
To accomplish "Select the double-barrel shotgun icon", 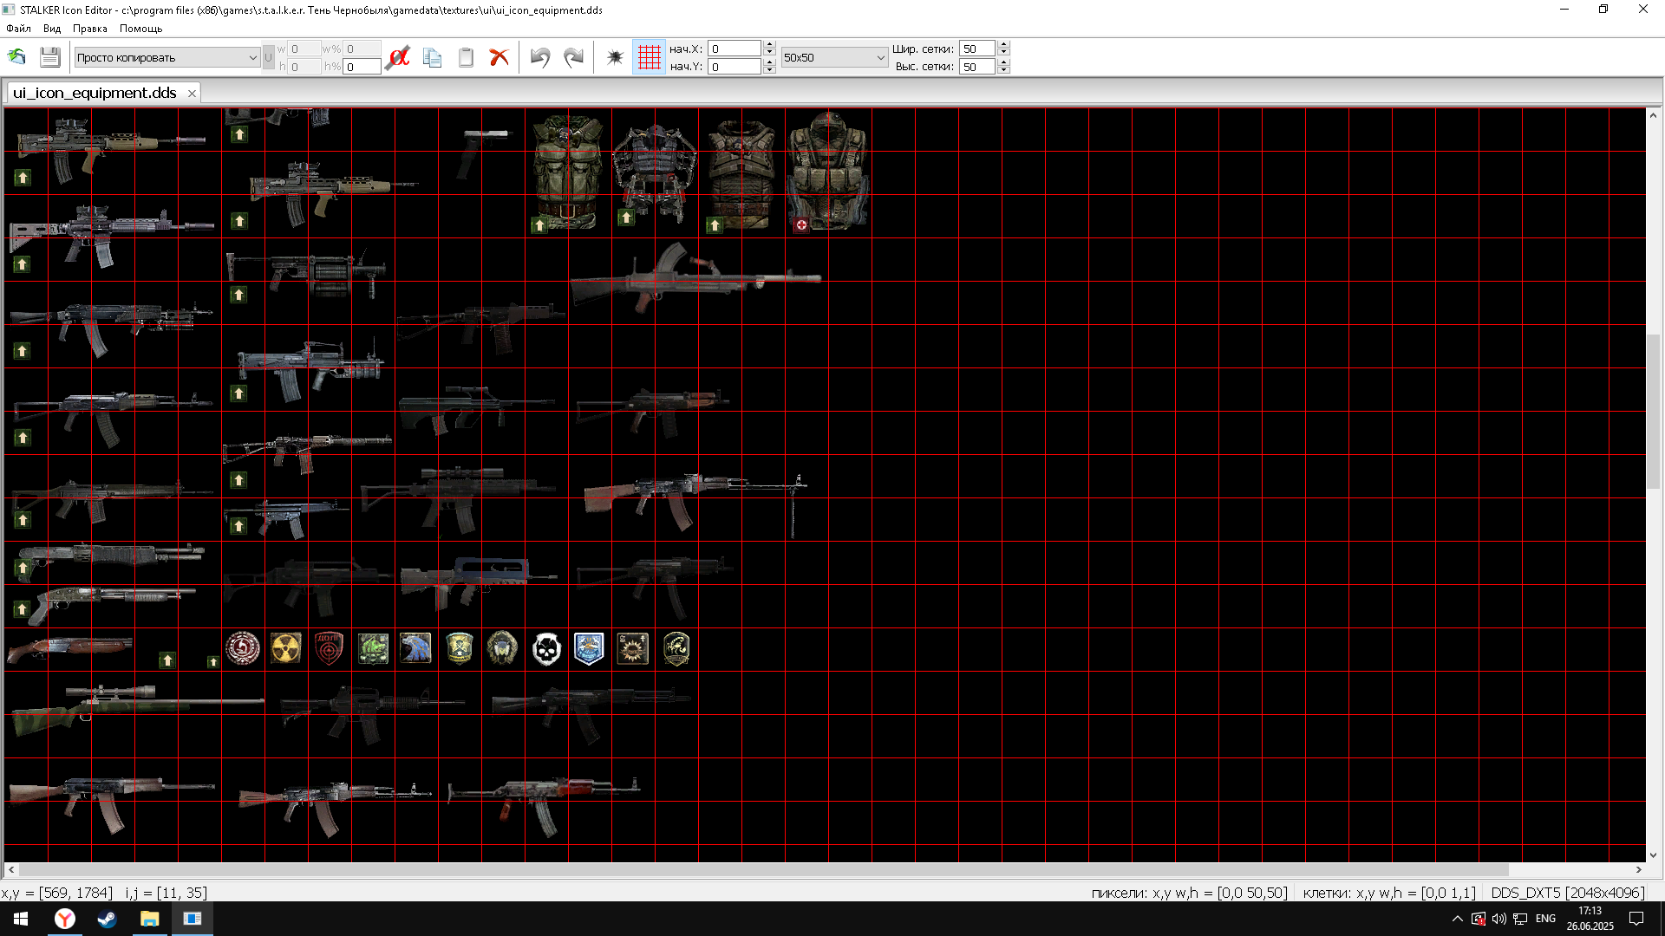I will coord(69,649).
